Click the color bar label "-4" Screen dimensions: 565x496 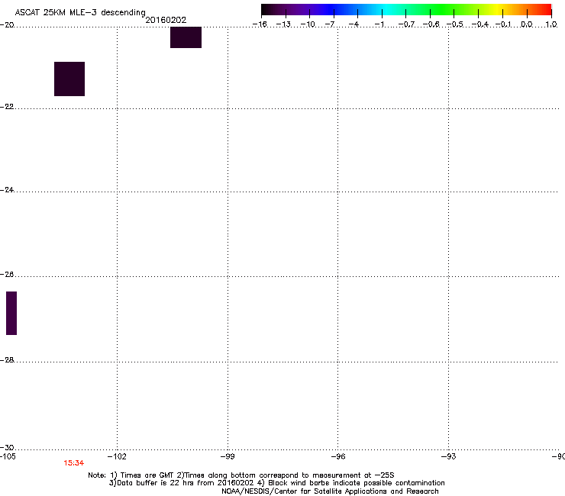[354, 24]
